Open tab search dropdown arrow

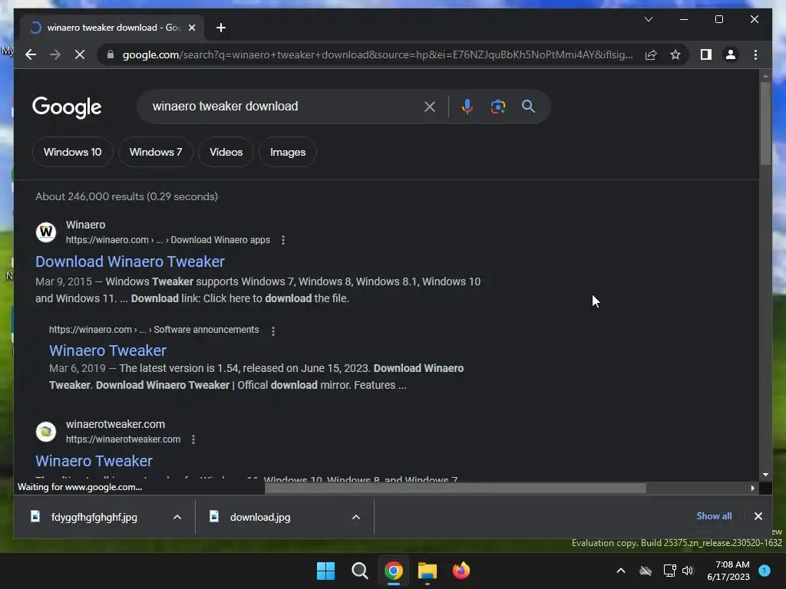(x=648, y=19)
